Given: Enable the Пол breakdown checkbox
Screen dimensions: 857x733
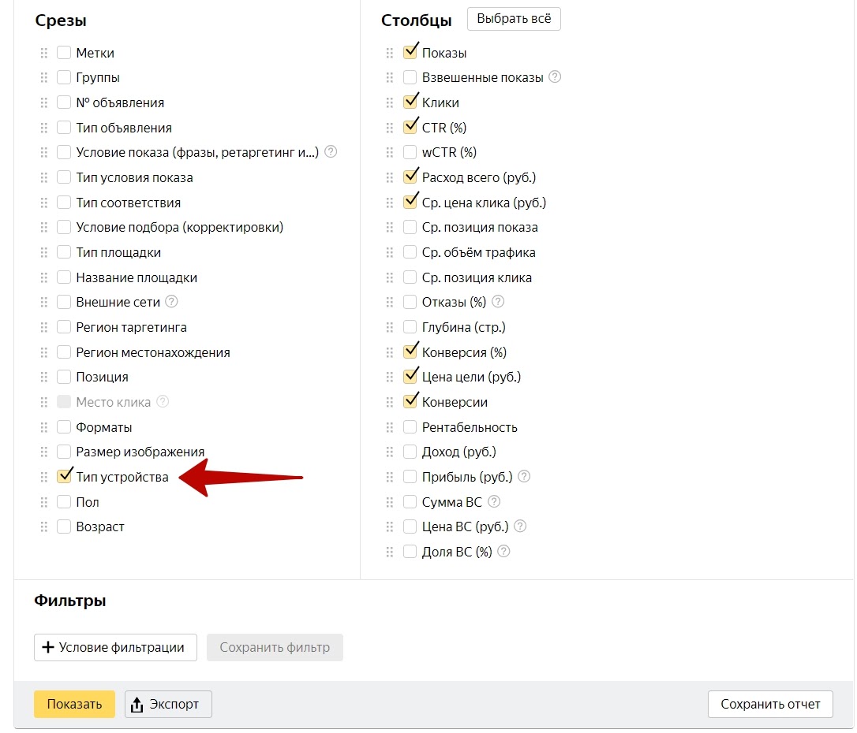Looking at the screenshot, I should coord(64,502).
